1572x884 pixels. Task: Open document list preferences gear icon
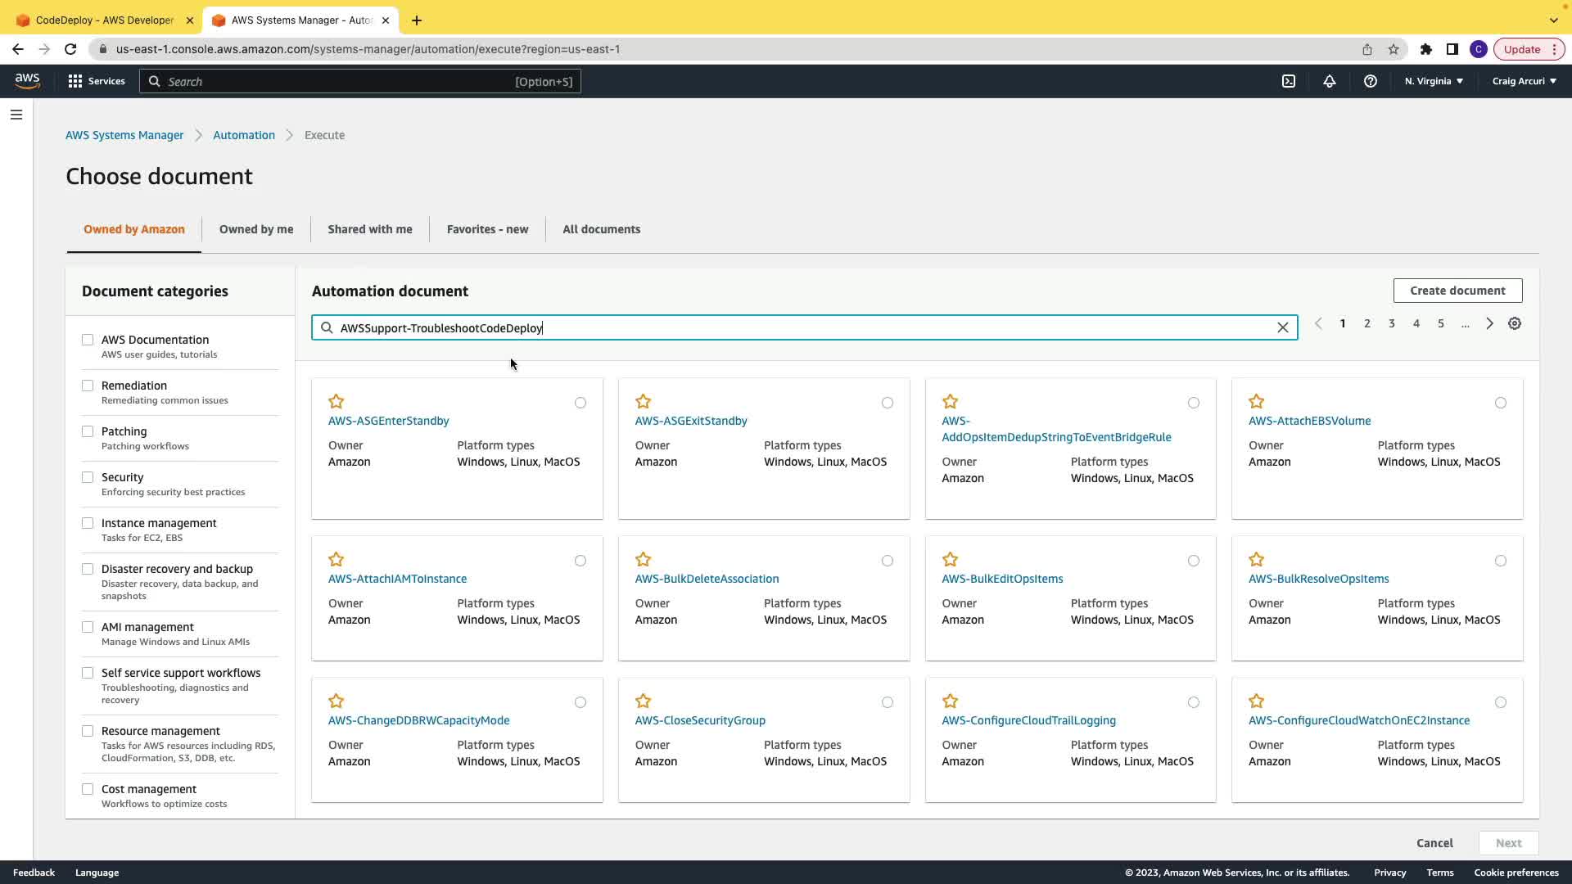[1515, 324]
